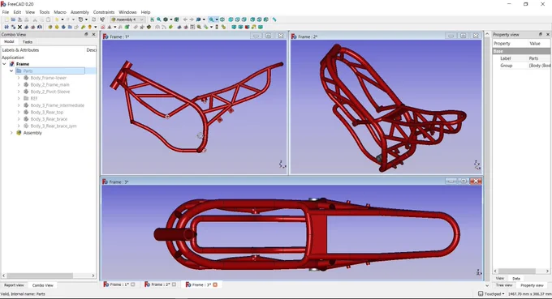
Task: Click the blue group folder icon in second toolbar
Action: [x=70, y=27]
